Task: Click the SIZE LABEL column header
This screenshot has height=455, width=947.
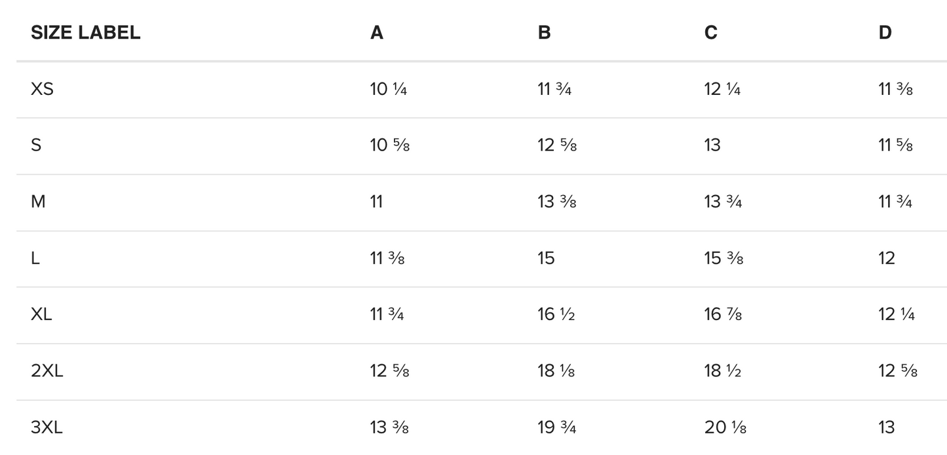Action: tap(85, 33)
